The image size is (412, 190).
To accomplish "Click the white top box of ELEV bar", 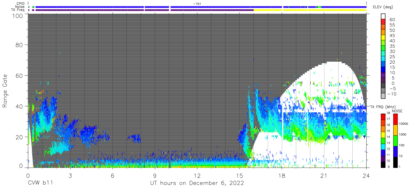I will (383, 17).
